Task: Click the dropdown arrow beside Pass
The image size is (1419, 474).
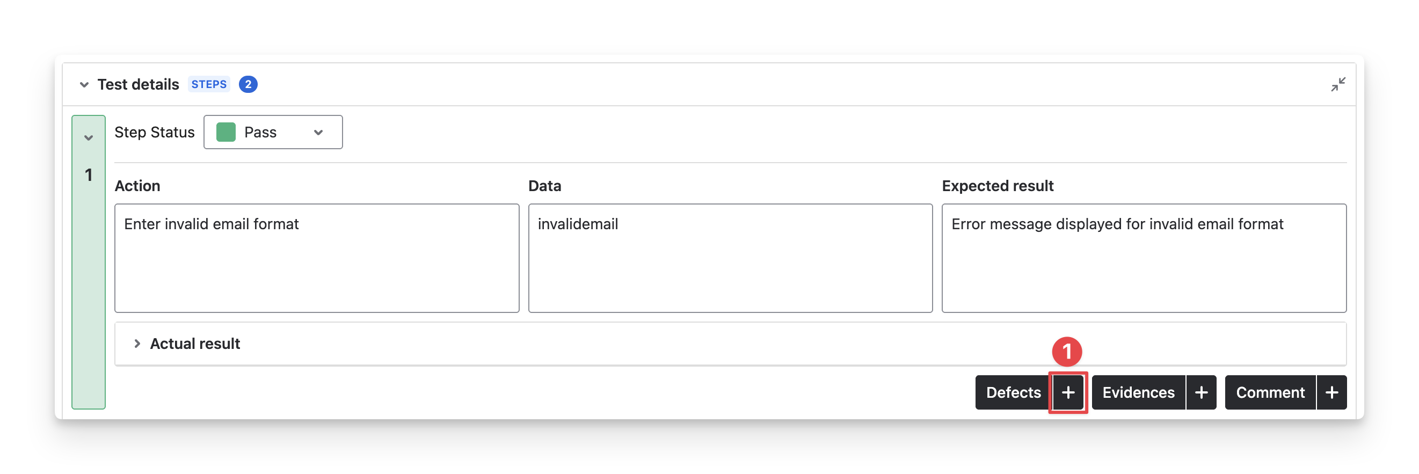Action: [318, 133]
